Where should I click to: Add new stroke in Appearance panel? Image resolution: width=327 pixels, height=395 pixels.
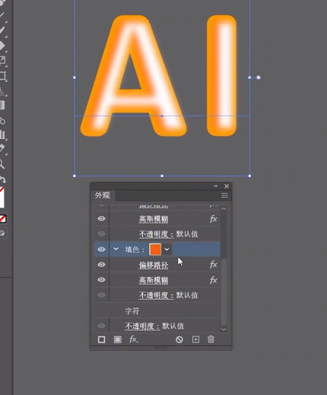[x=101, y=340]
